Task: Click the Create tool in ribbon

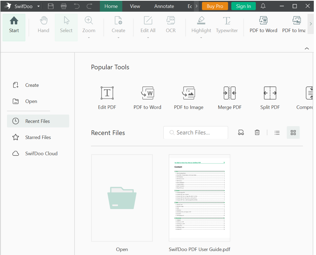Action: point(118,24)
